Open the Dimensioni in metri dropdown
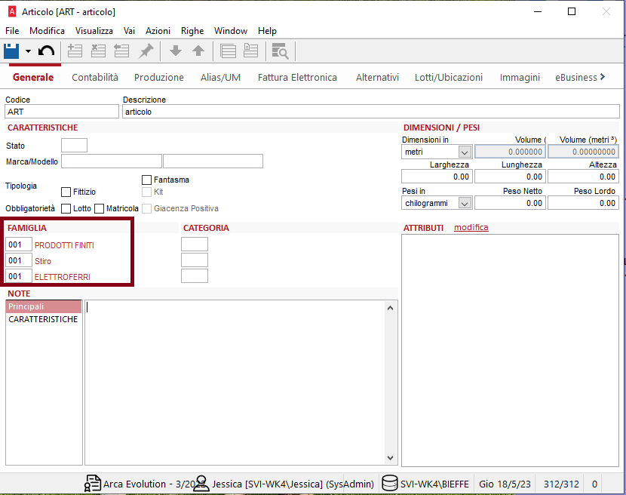The height and width of the screenshot is (495, 626). pyautogui.click(x=465, y=152)
